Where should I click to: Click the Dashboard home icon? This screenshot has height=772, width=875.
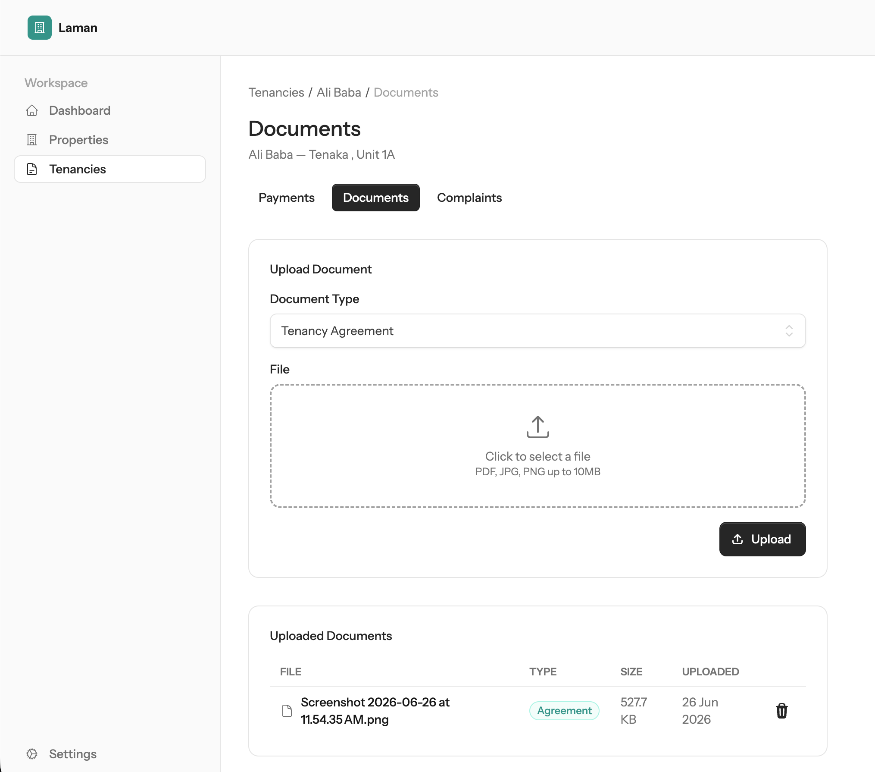[x=32, y=110]
